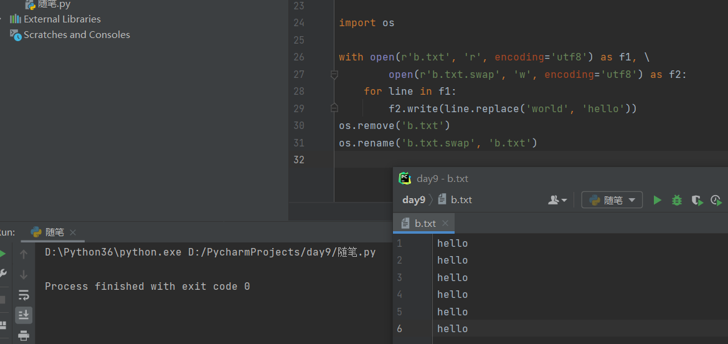Collapse the code fold marker on line 27
The width and height of the screenshot is (728, 344).
(334, 74)
